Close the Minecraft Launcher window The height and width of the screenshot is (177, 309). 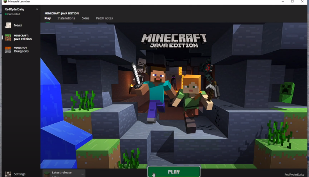pos(302,2)
